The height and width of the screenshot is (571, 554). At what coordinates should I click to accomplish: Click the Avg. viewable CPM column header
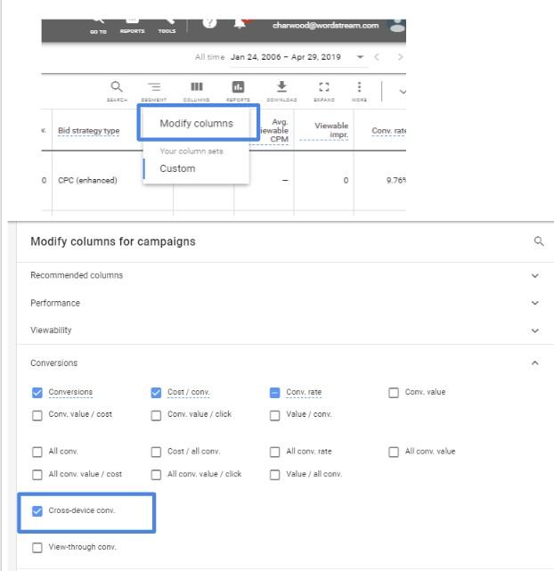[275, 130]
